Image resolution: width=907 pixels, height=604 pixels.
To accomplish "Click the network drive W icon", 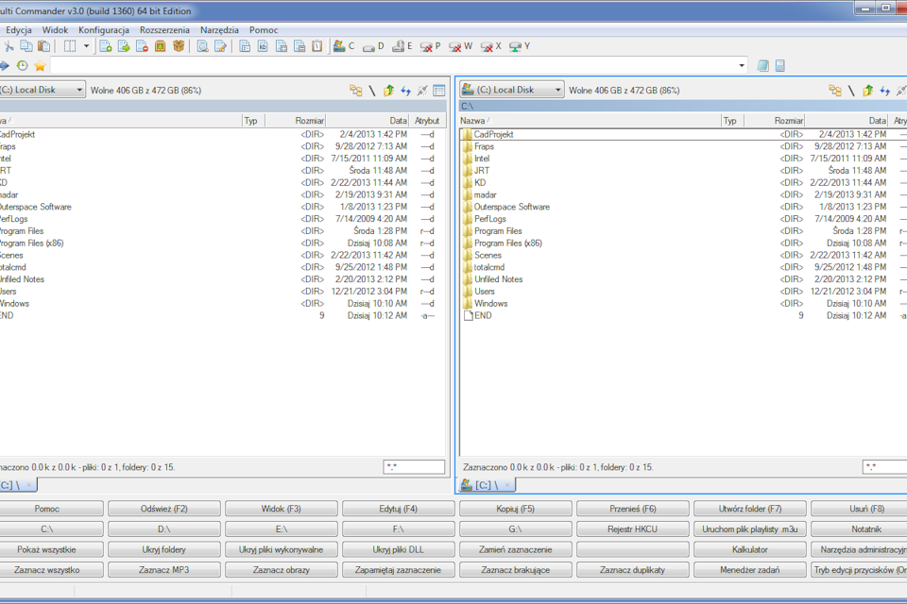I will pyautogui.click(x=460, y=45).
